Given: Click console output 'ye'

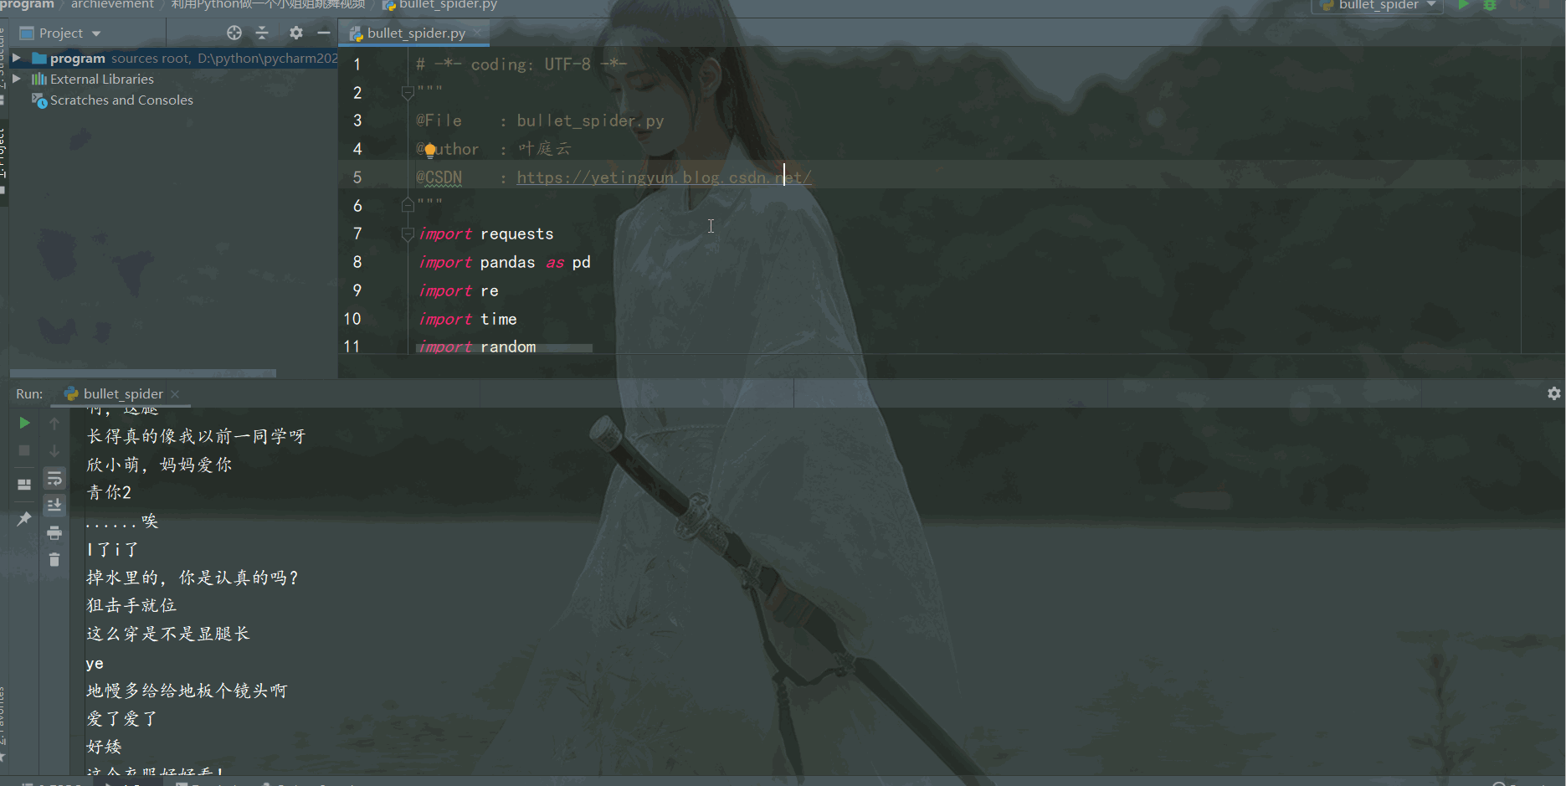Looking at the screenshot, I should 95,663.
